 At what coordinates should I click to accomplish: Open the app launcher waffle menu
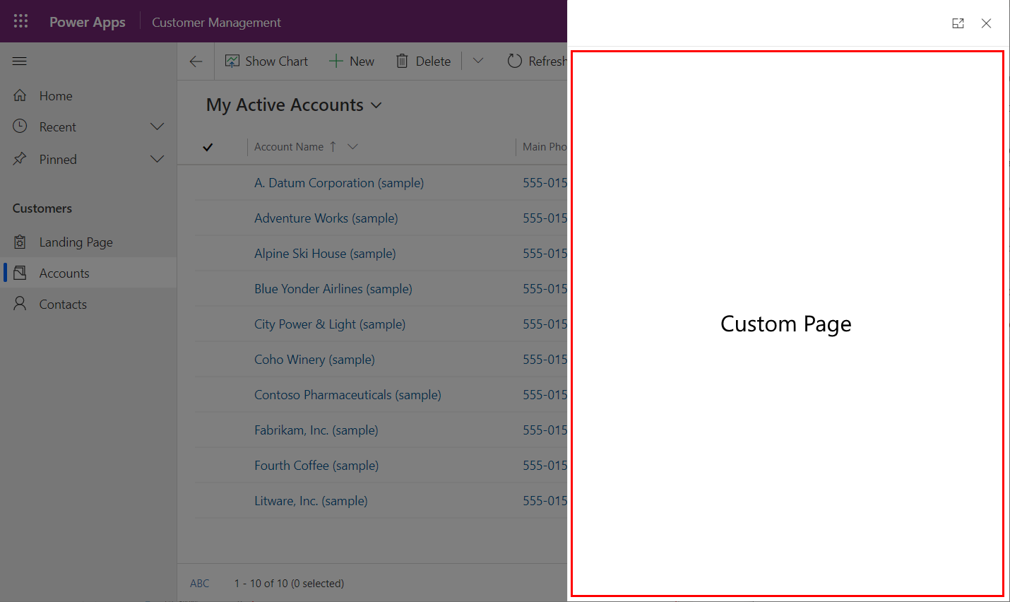pyautogui.click(x=20, y=20)
